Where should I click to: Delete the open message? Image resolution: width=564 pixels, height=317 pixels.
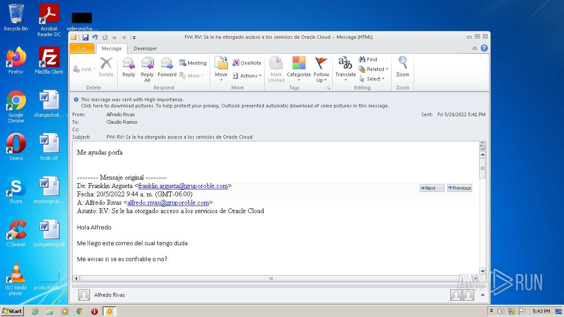tap(106, 68)
